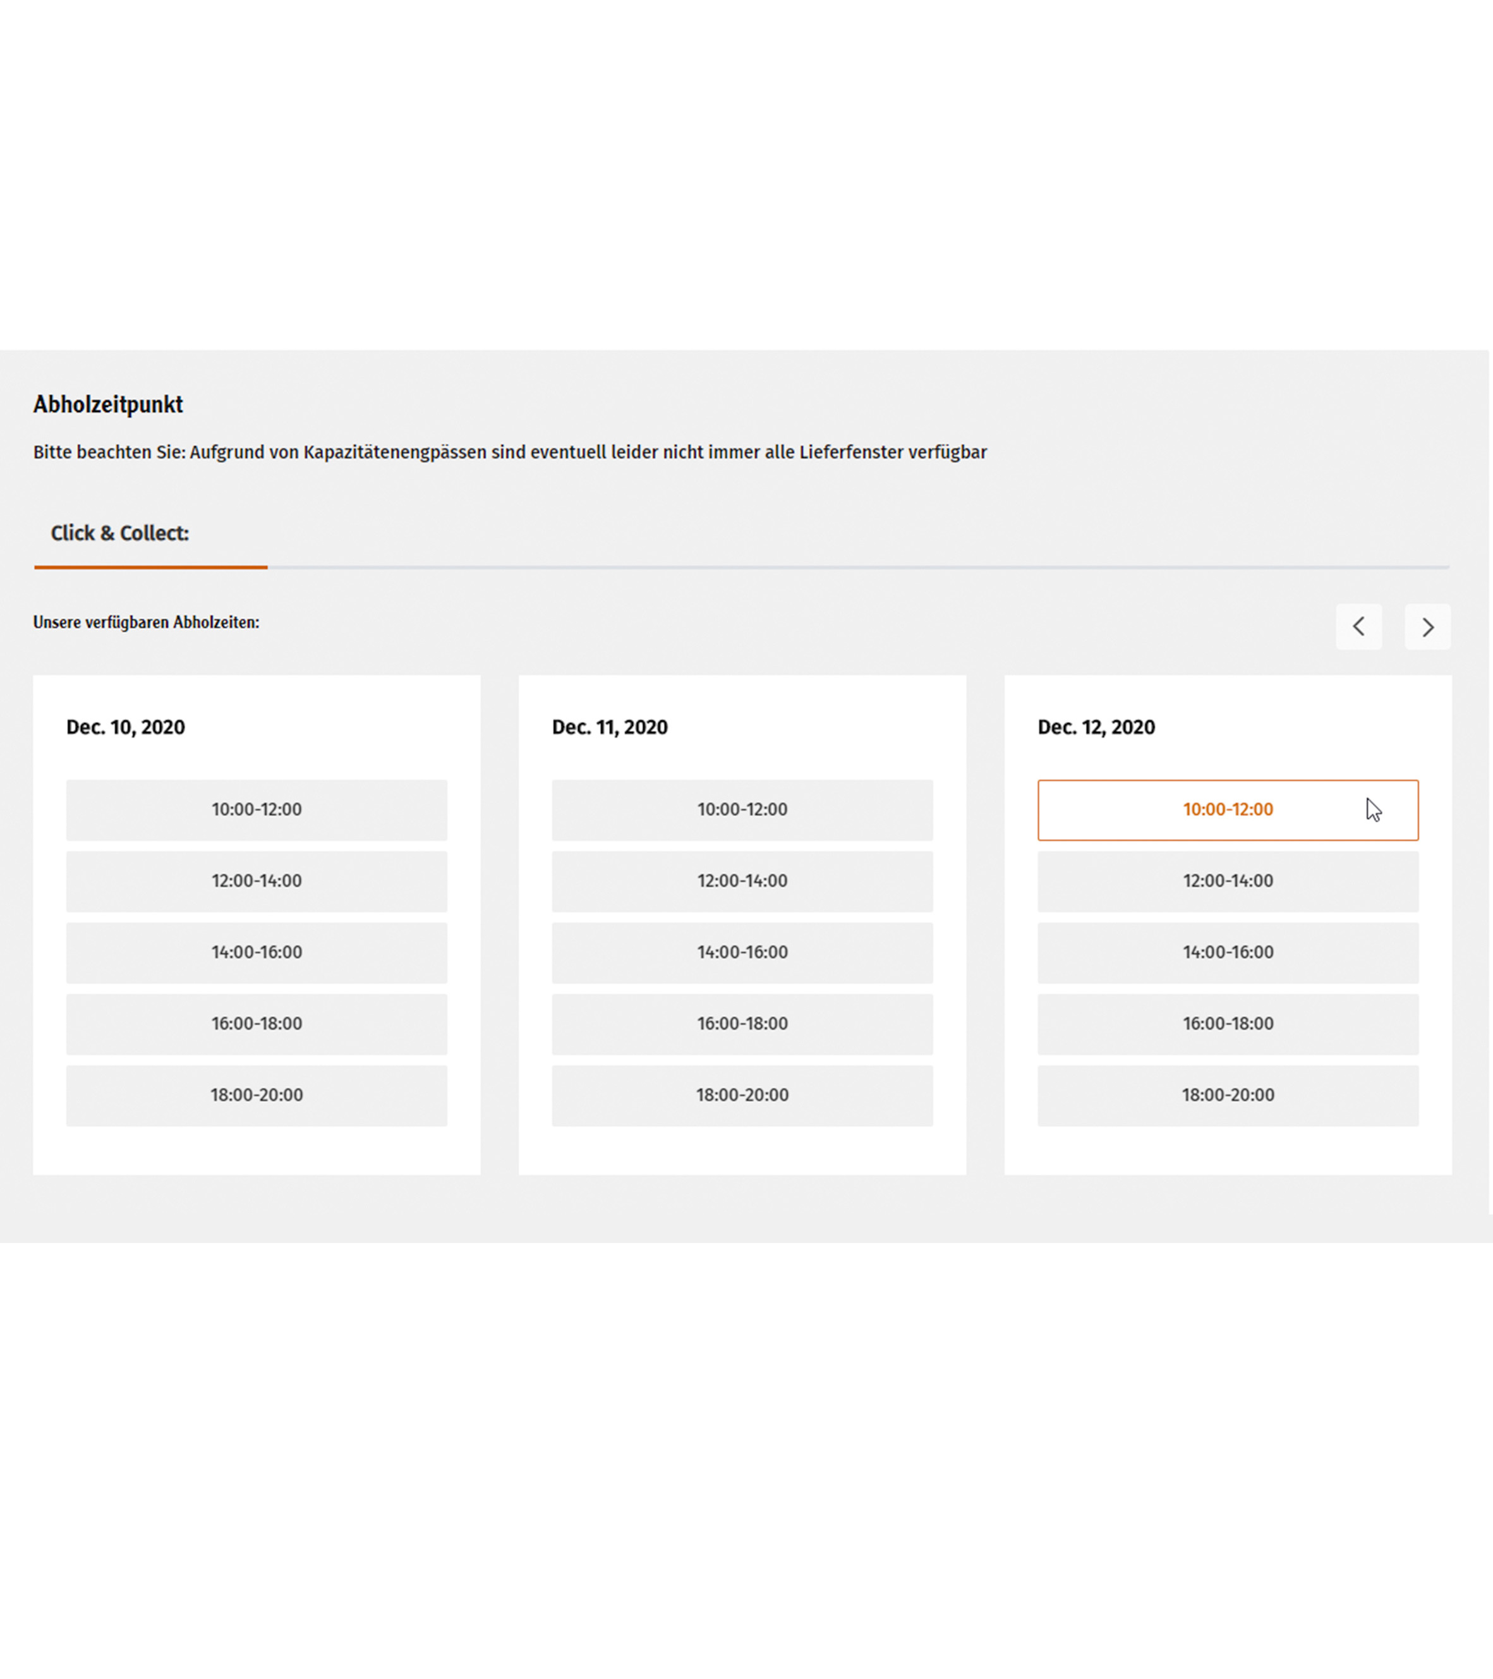The height and width of the screenshot is (1679, 1493).
Task: Select 18:00-20:00 slot on Dec. 12, 2020
Action: 1228,1096
